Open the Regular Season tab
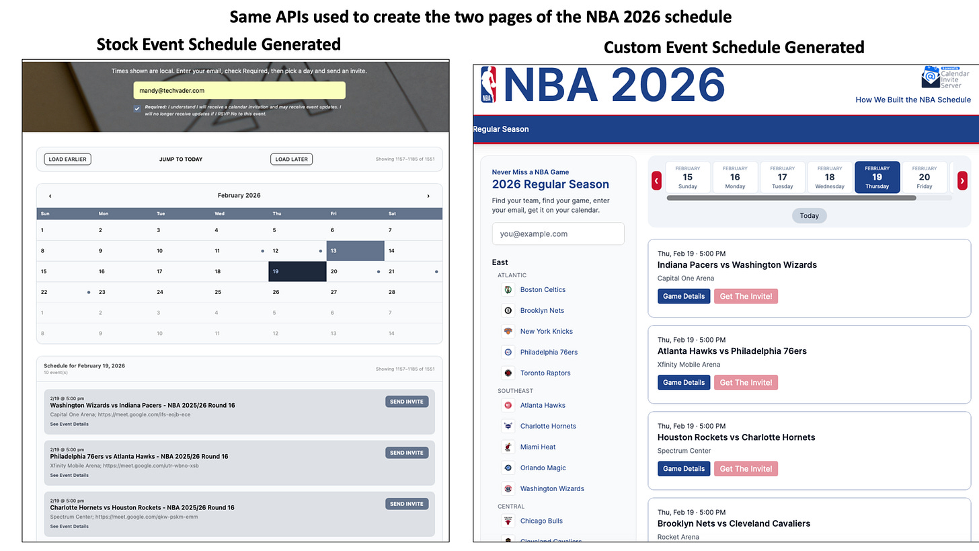The image size is (979, 551). click(x=501, y=129)
